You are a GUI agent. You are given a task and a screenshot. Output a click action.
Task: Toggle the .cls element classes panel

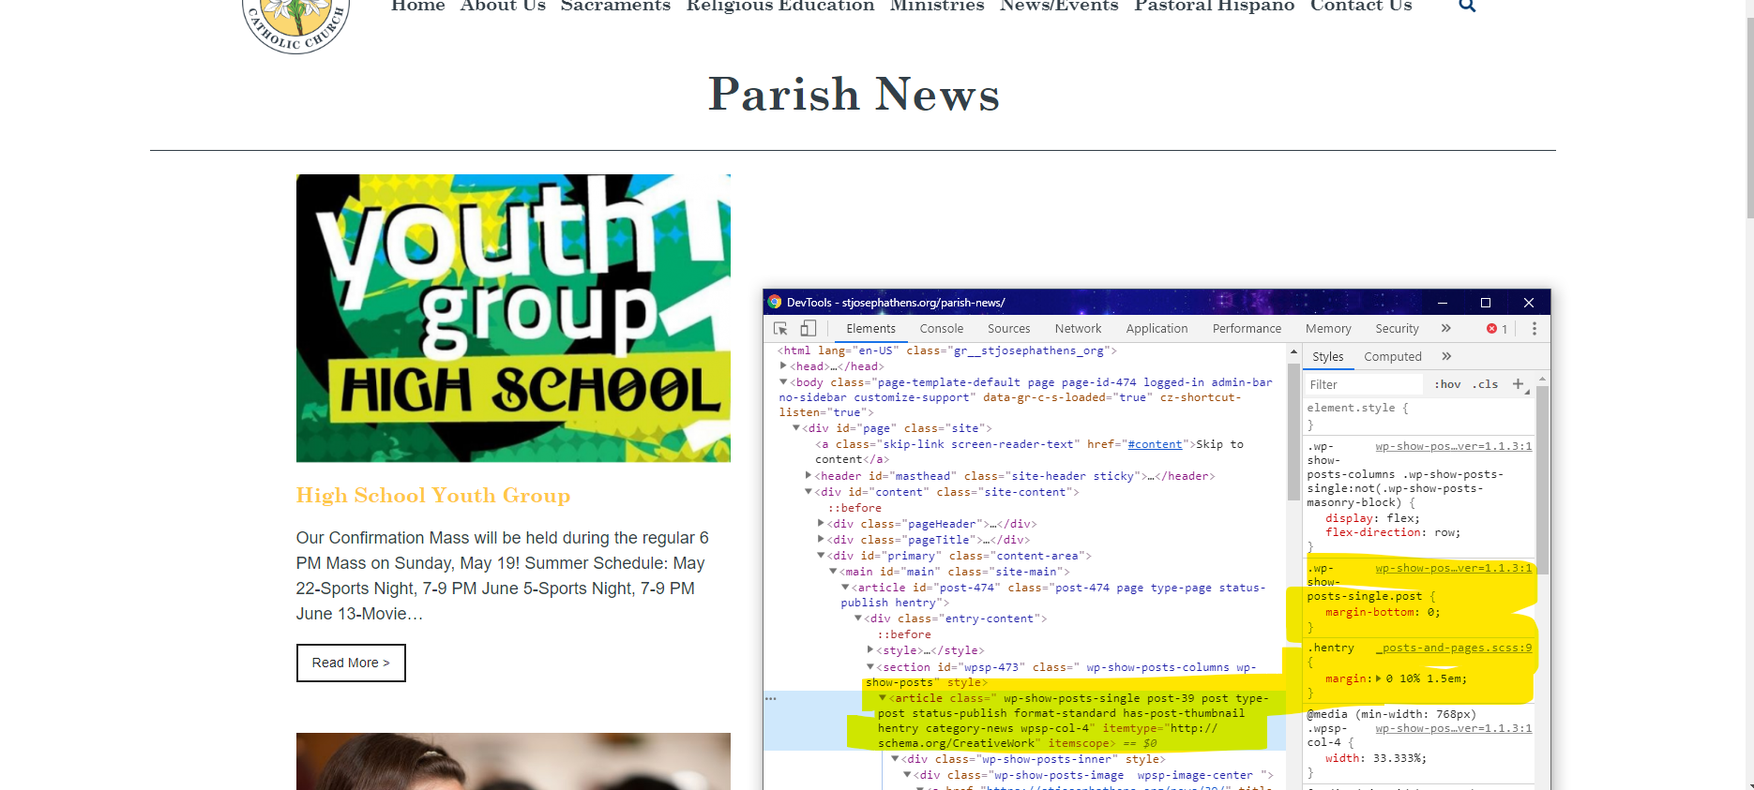click(1485, 384)
